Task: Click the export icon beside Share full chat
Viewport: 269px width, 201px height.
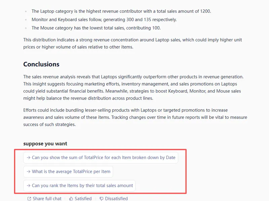Action: (x=29, y=199)
